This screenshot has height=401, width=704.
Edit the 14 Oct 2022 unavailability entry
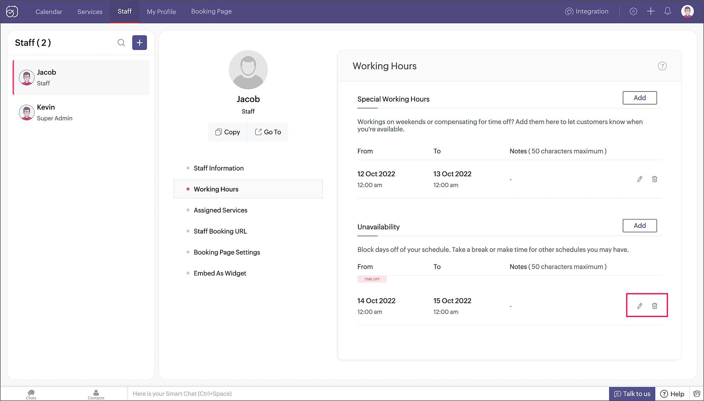click(x=640, y=306)
